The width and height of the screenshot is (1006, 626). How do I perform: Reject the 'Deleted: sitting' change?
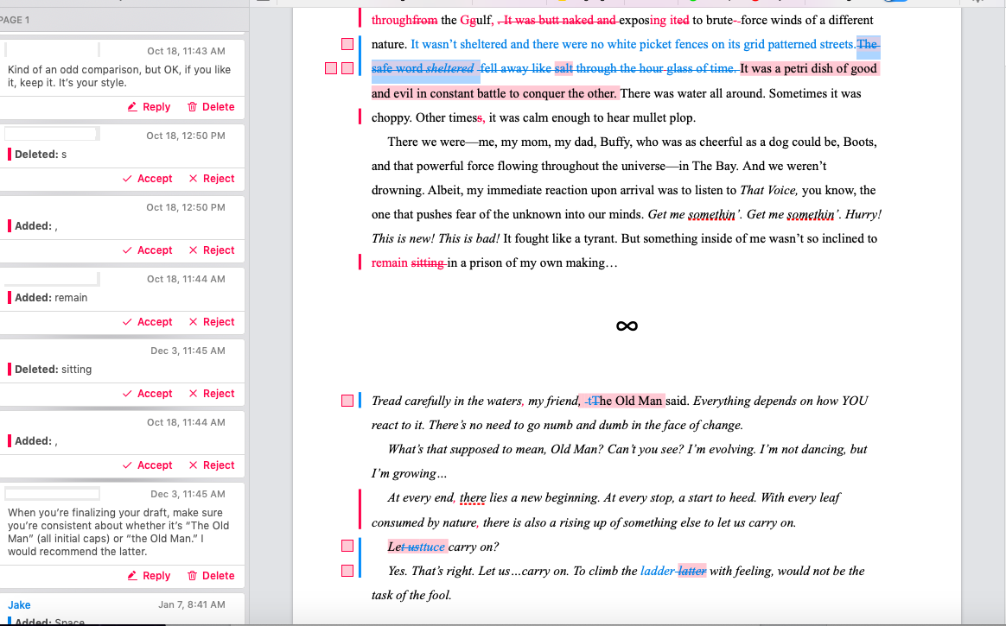click(212, 394)
